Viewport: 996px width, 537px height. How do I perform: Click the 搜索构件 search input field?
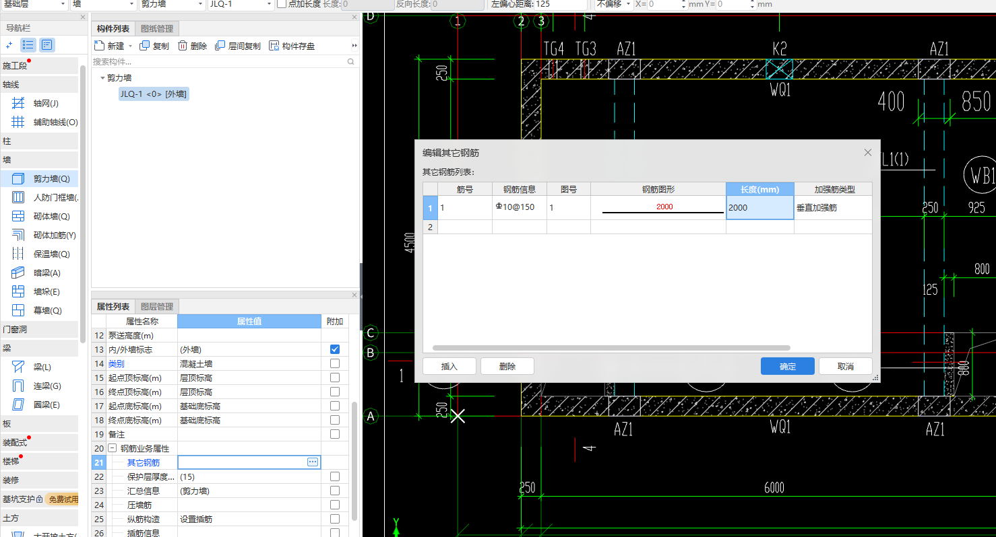(218, 61)
